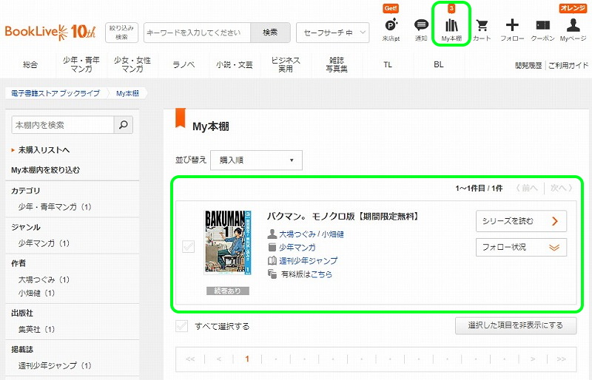Filter by category 少年・青年マンガ (1)
This screenshot has height=380, width=592.
[55, 207]
